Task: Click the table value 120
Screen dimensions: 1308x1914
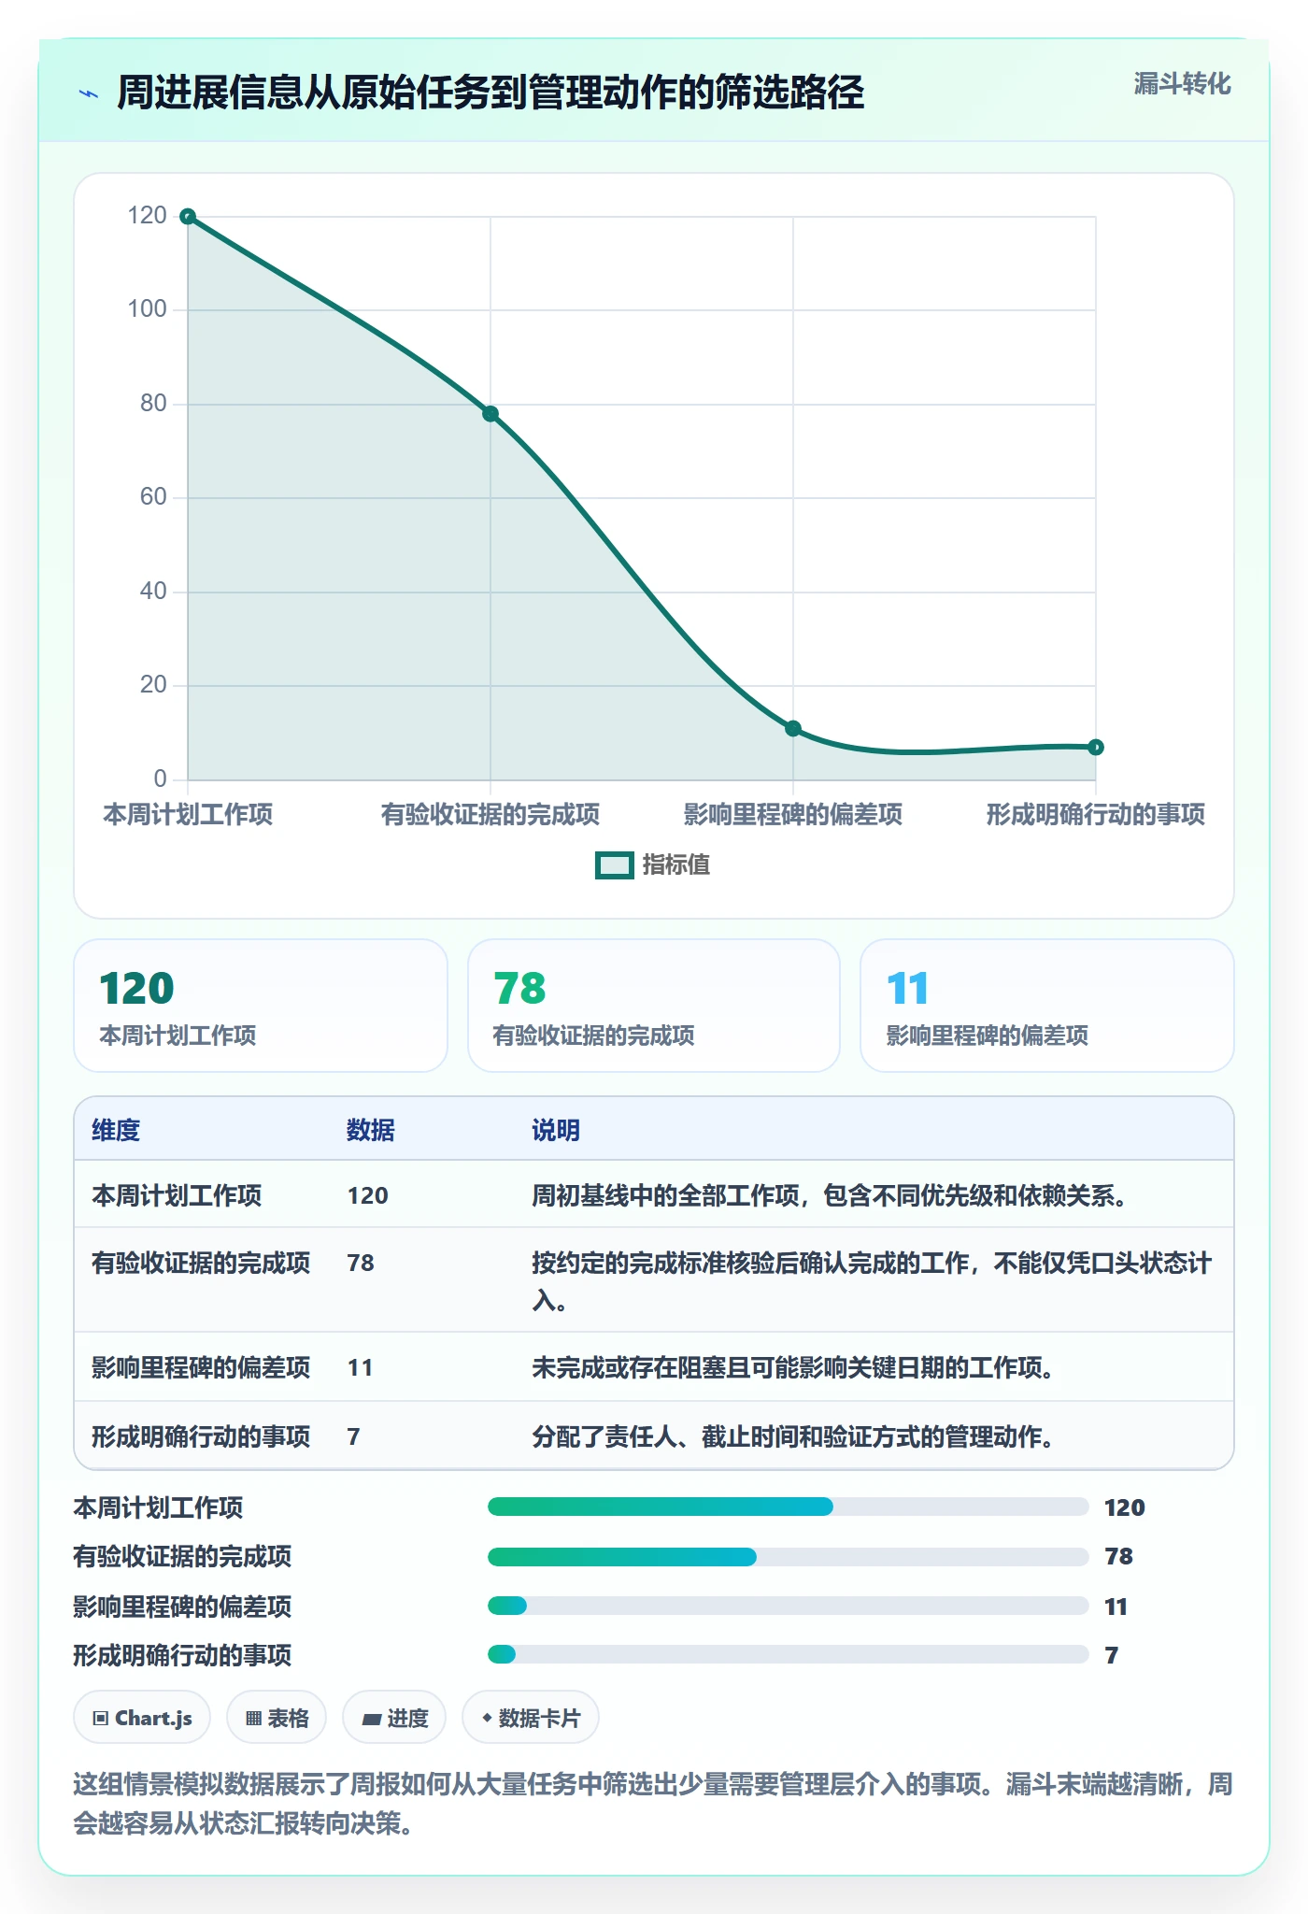Action: 368,1195
